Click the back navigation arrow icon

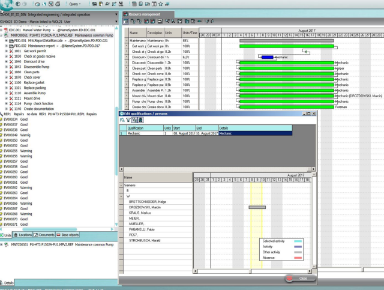coord(18,4)
